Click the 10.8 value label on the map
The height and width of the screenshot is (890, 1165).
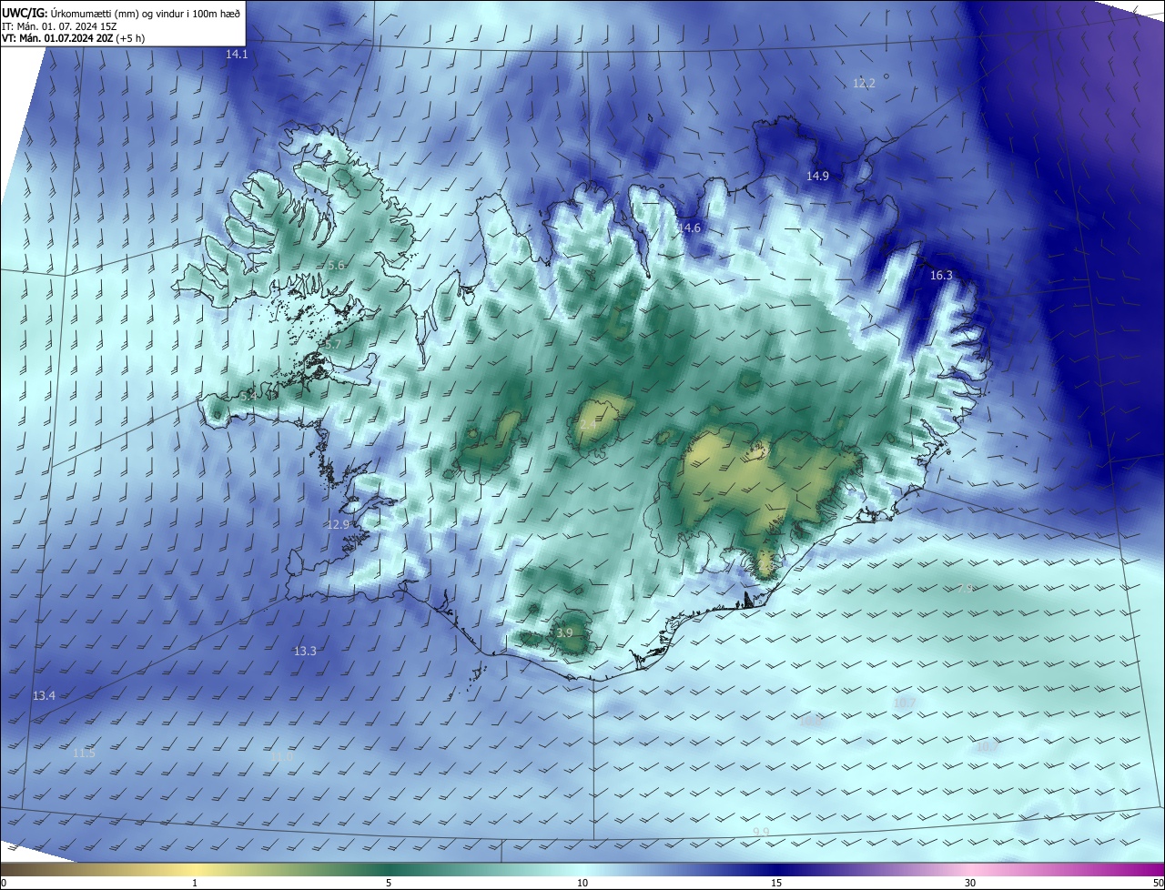pyautogui.click(x=811, y=721)
